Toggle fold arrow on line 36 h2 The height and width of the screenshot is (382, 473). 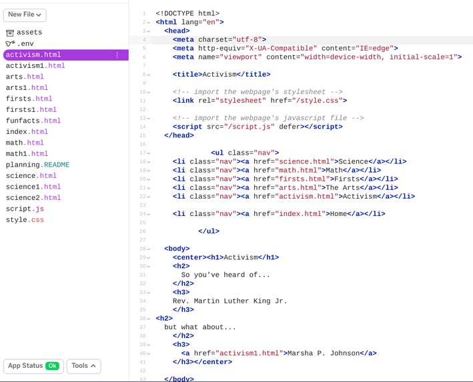(x=148, y=319)
